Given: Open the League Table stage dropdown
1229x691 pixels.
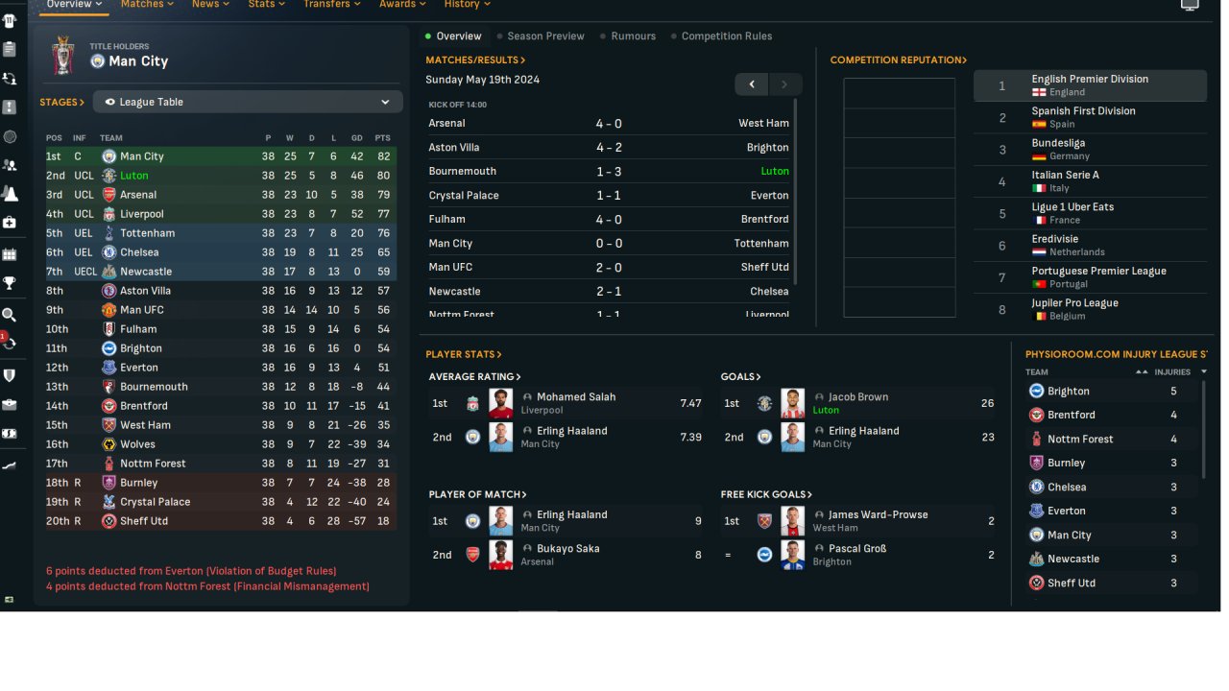Looking at the screenshot, I should (x=248, y=102).
